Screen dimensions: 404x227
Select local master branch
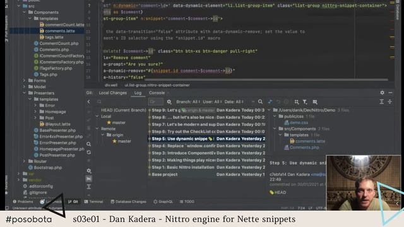pos(119,122)
